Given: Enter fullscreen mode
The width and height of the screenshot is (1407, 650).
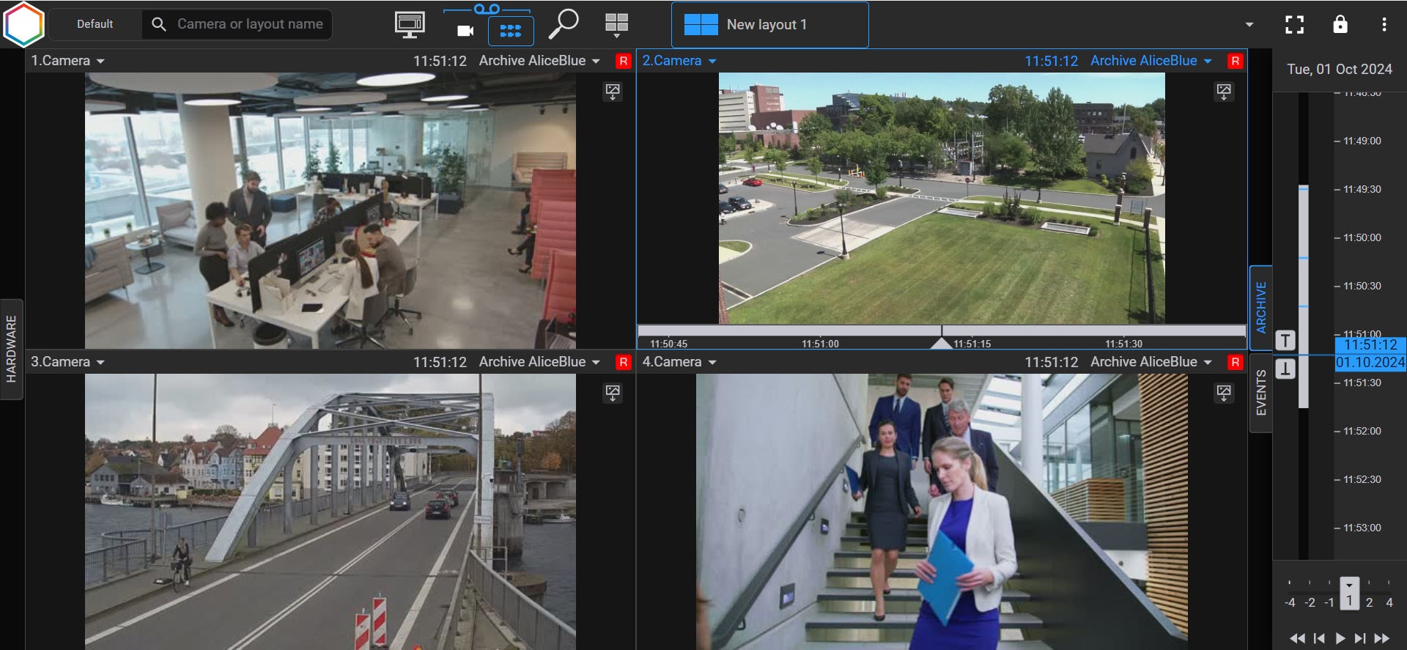Looking at the screenshot, I should [1294, 25].
